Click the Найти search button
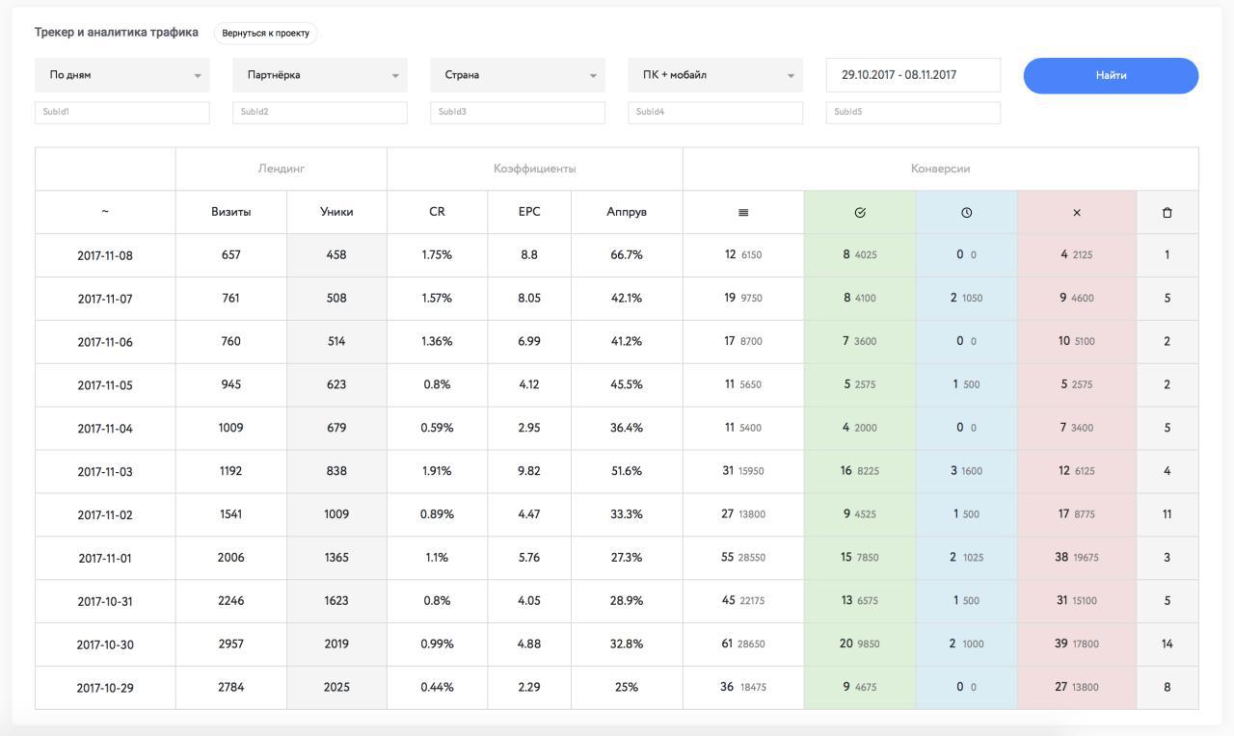1234x736 pixels. pyautogui.click(x=1111, y=75)
